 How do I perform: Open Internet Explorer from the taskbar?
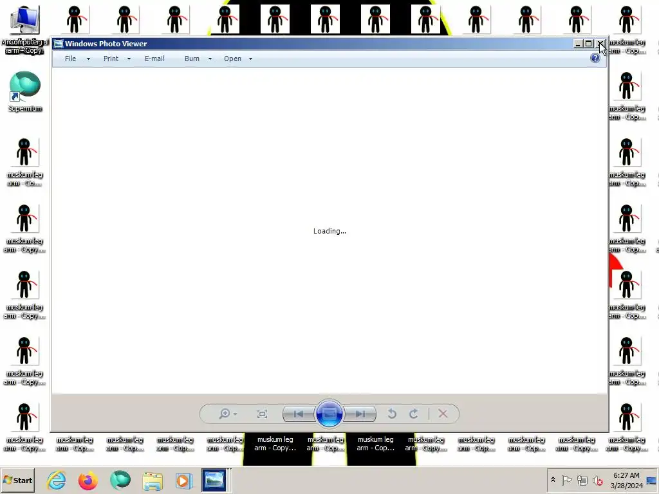pyautogui.click(x=57, y=480)
